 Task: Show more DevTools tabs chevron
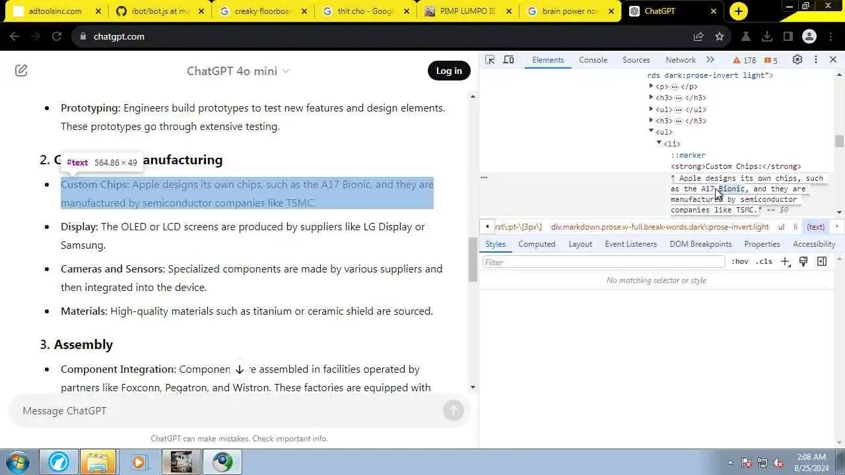tap(710, 59)
